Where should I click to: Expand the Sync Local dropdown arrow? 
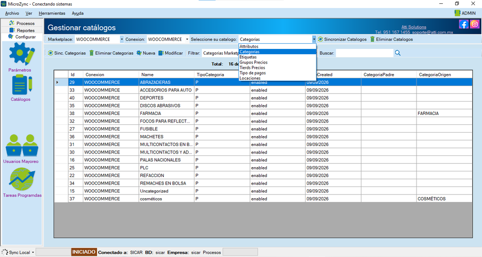coord(33,252)
